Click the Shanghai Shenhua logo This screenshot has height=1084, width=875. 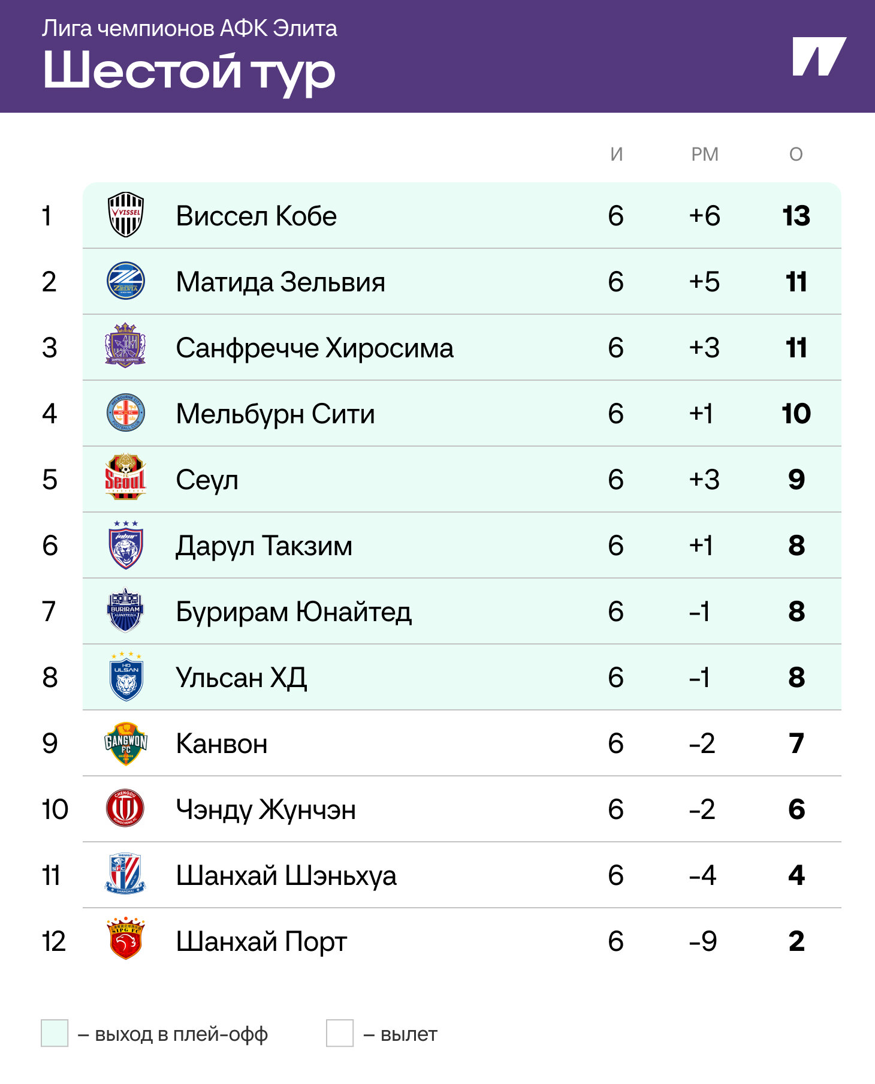coord(126,874)
